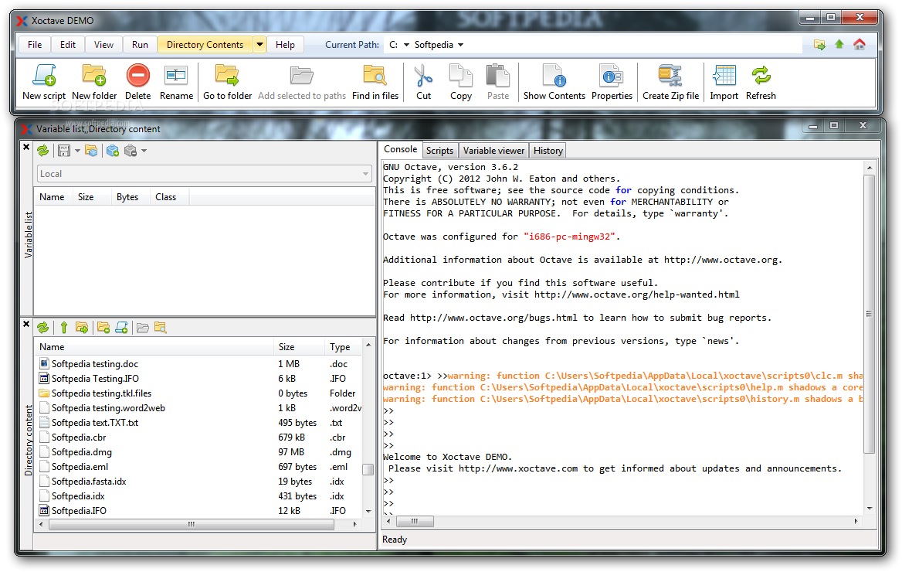The width and height of the screenshot is (902, 572).
Task: Click the red Delete ribbon button
Action: tap(138, 82)
